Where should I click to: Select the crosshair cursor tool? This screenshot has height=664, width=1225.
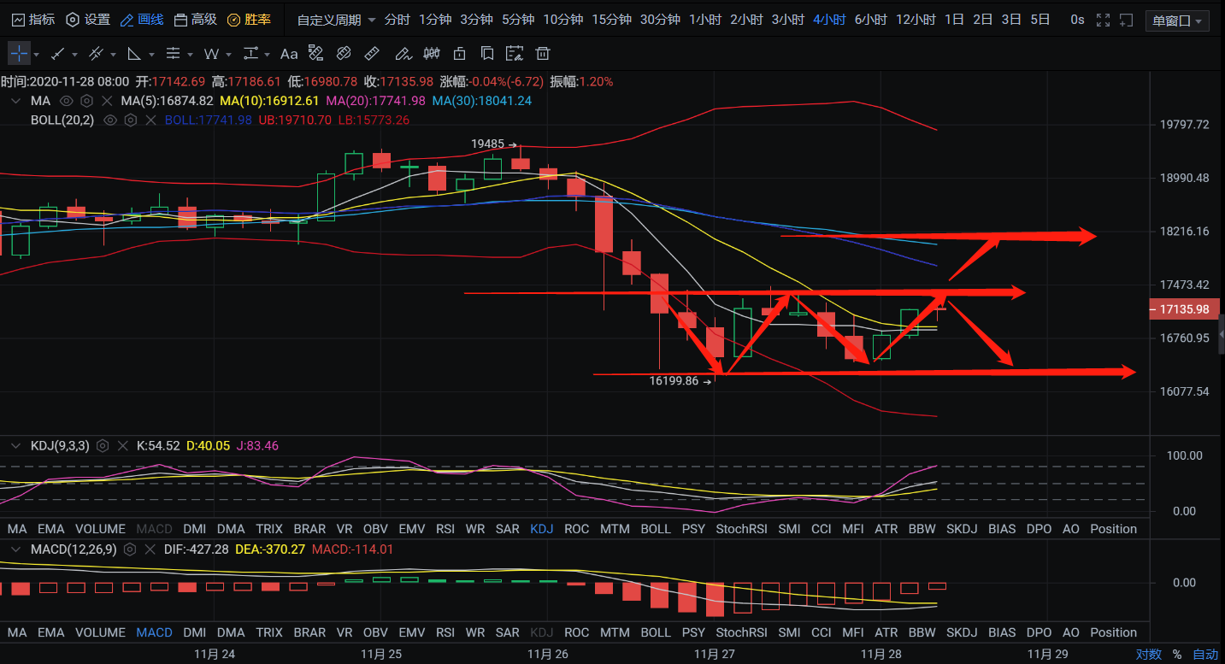click(19, 54)
